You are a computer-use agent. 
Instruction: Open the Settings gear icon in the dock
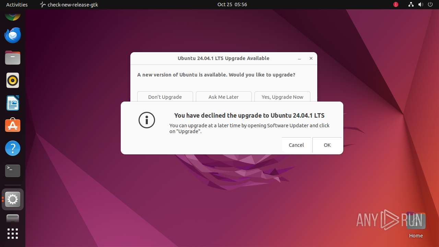coord(13,199)
